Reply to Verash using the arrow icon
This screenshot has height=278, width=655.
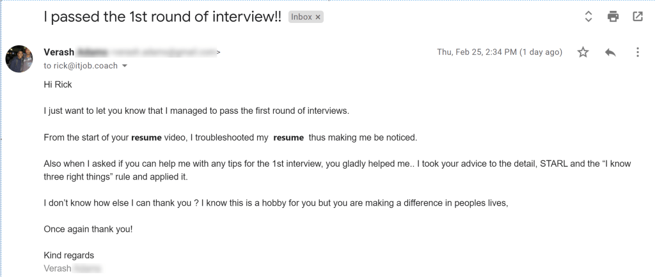610,52
